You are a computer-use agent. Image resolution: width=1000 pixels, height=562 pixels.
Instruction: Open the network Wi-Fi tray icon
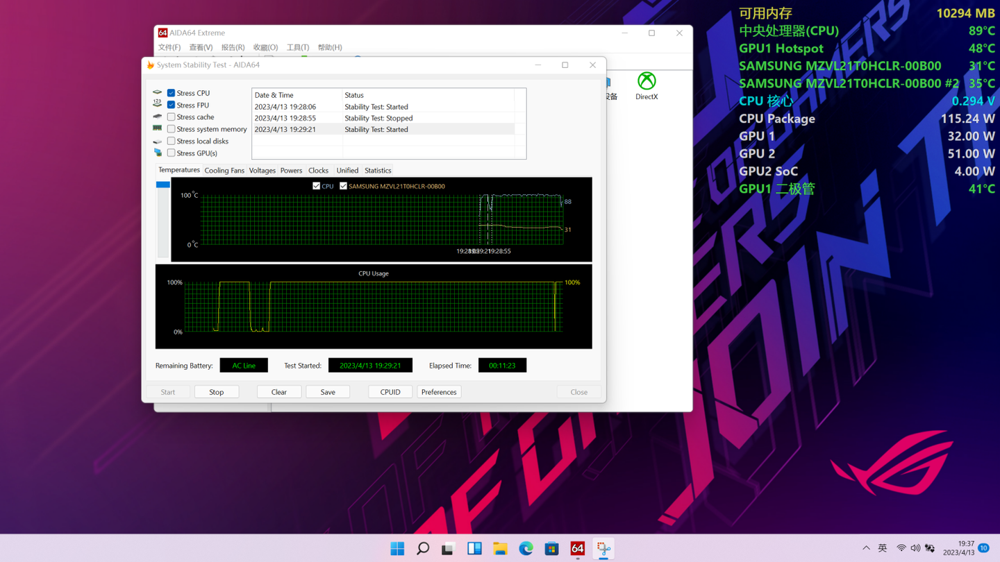(x=901, y=548)
